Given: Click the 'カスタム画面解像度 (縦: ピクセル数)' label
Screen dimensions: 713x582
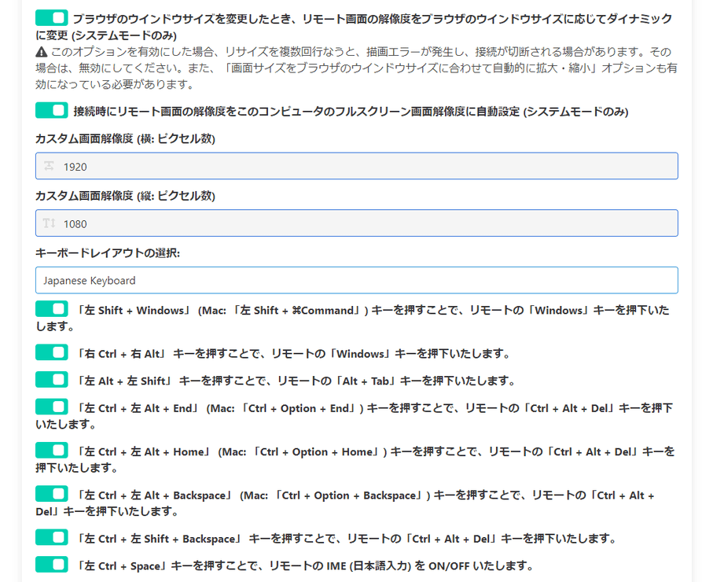Looking at the screenshot, I should (x=125, y=196).
